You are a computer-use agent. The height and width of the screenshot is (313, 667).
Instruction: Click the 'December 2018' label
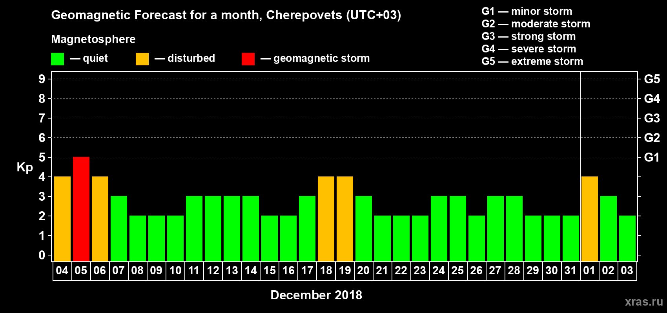click(x=316, y=295)
